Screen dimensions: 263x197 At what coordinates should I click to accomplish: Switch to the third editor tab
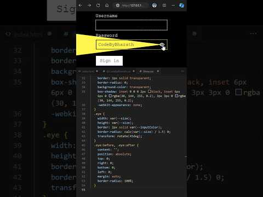pyautogui.click(x=149, y=71)
